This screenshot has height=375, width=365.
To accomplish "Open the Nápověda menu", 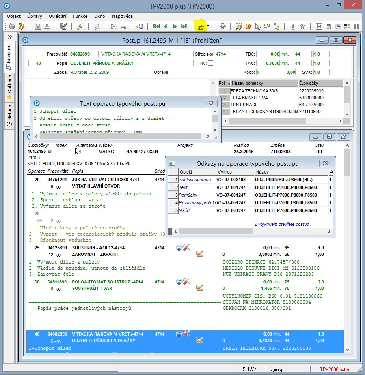I will [x=122, y=16].
